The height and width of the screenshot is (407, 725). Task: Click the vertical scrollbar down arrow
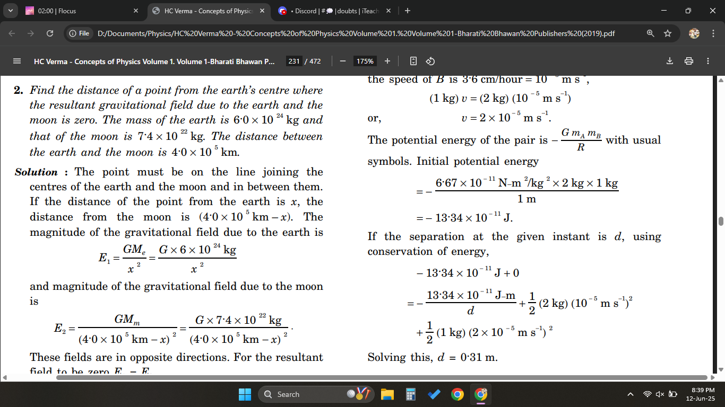[720, 369]
